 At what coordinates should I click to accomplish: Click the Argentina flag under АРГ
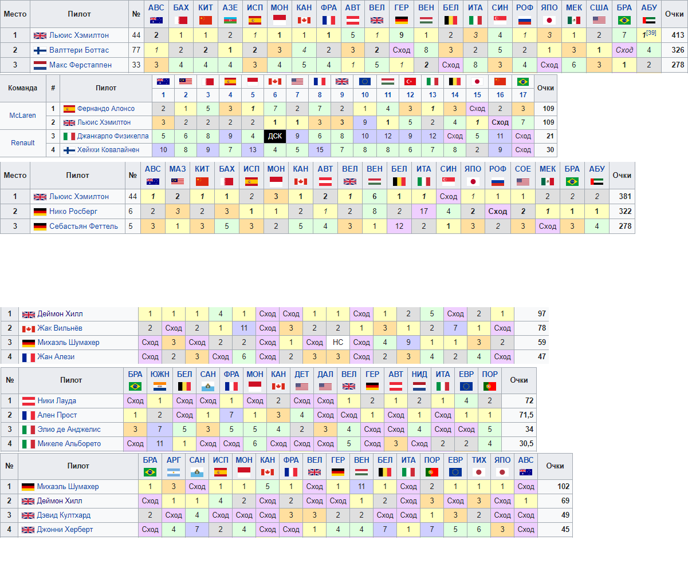click(x=174, y=472)
